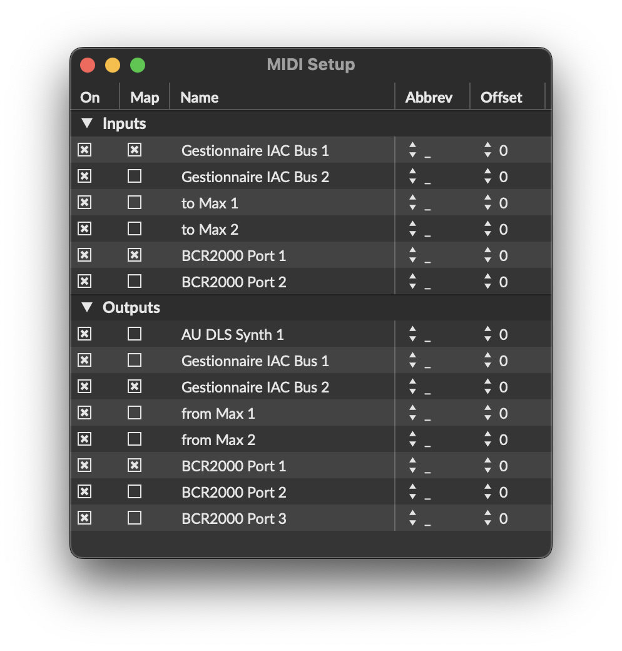Turn off output BCR2000 Port 3
Image resolution: width=622 pixels, height=651 pixels.
84,518
